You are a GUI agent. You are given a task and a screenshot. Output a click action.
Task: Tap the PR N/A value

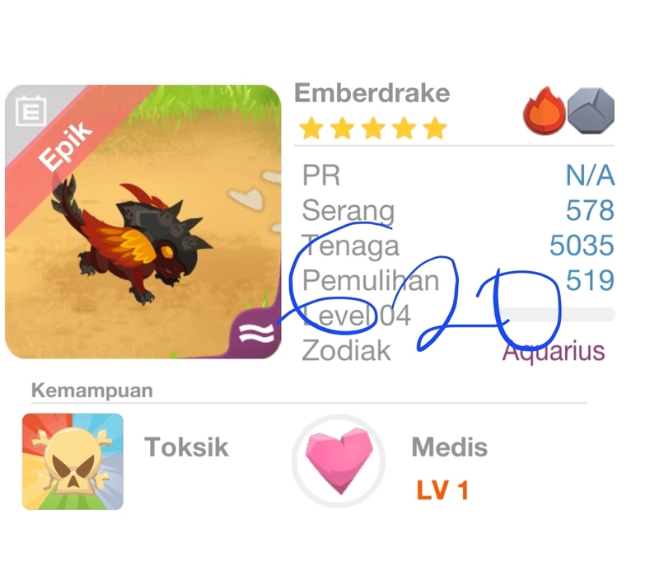pos(590,175)
